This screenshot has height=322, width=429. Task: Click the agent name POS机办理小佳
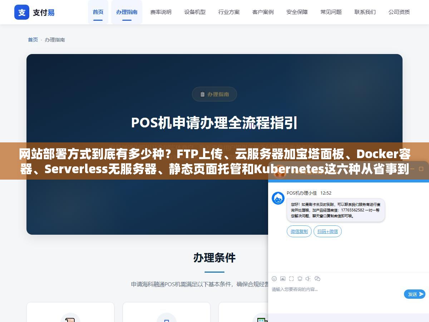pyautogui.click(x=302, y=193)
